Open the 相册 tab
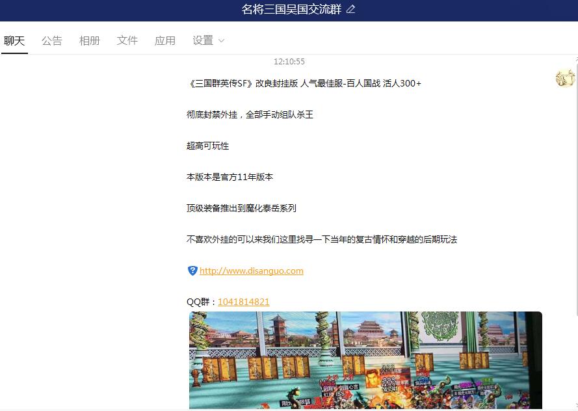The width and height of the screenshot is (578, 411). click(90, 40)
